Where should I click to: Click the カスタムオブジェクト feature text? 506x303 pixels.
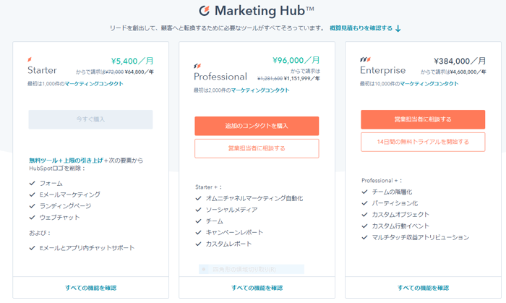point(400,215)
